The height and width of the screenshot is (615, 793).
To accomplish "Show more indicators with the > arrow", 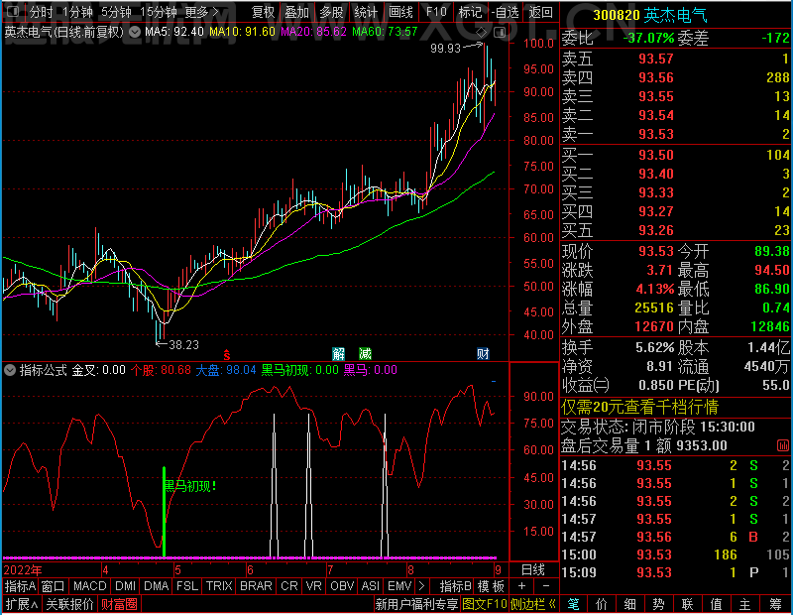I will (422, 586).
